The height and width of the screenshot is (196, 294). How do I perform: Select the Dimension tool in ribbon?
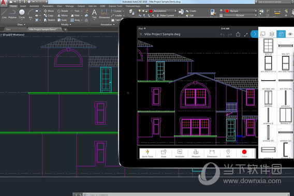click(x=104, y=14)
